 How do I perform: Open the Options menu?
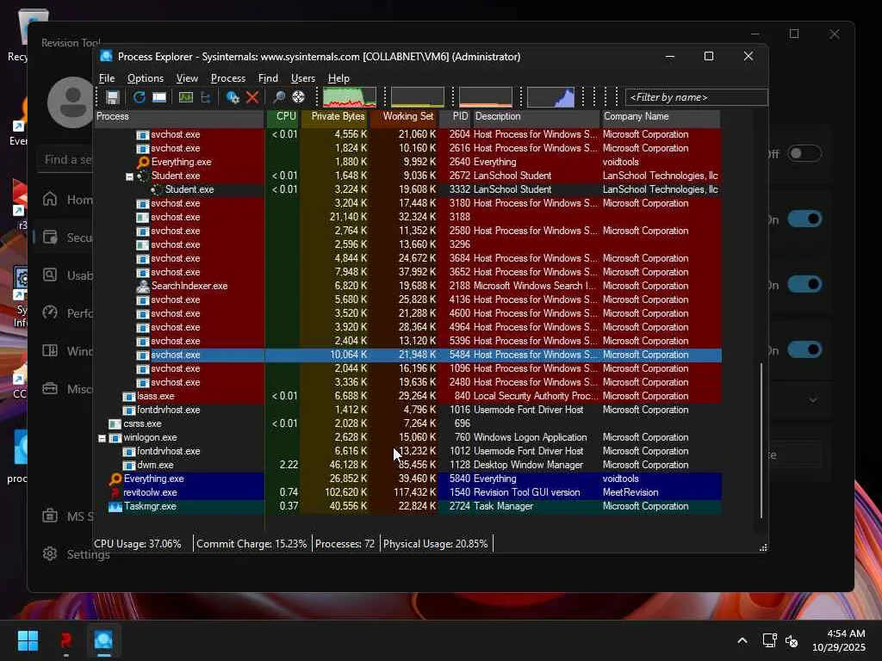(x=145, y=78)
